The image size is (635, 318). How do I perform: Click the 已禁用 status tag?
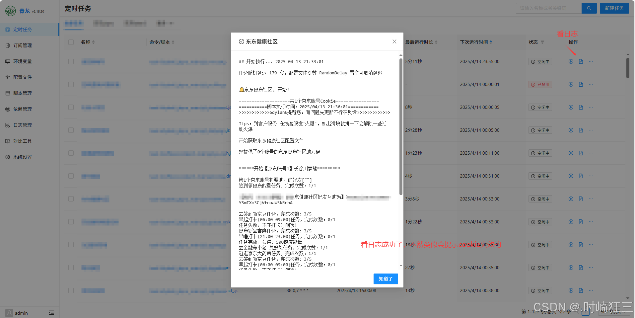coord(540,84)
